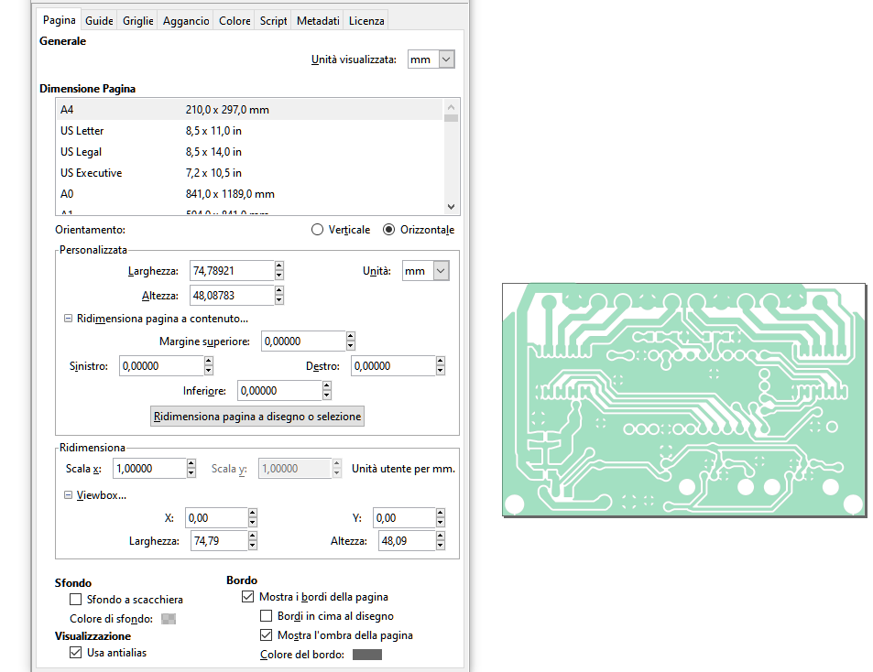This screenshot has height=672, width=873.
Task: Open the Unità visualizzata dropdown
Action: click(x=431, y=60)
